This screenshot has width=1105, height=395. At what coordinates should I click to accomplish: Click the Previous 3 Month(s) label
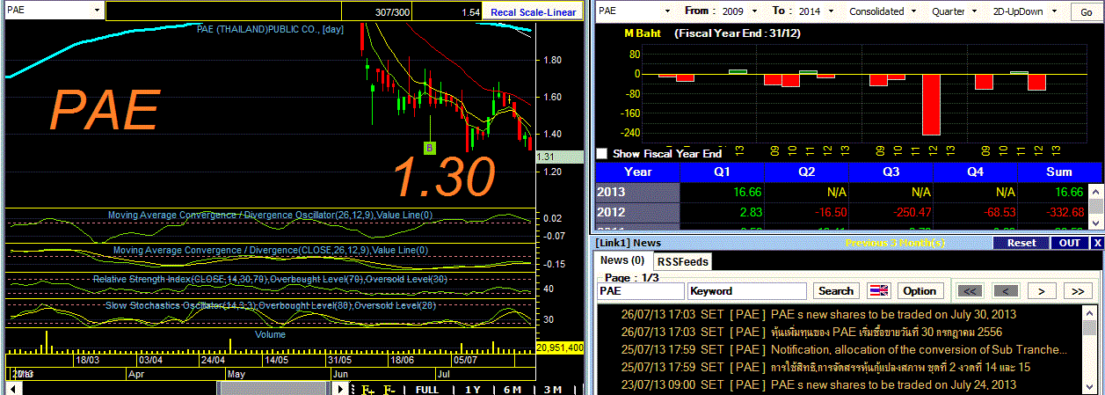coord(896,243)
